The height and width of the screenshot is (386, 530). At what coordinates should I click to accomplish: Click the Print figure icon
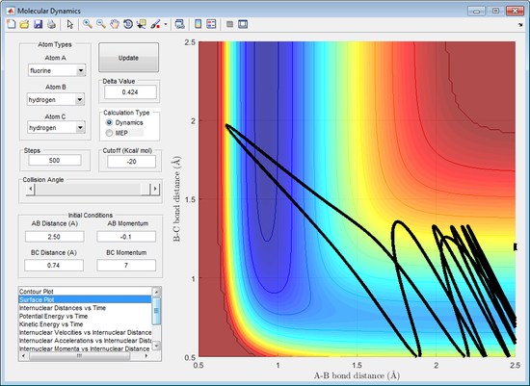click(x=51, y=24)
